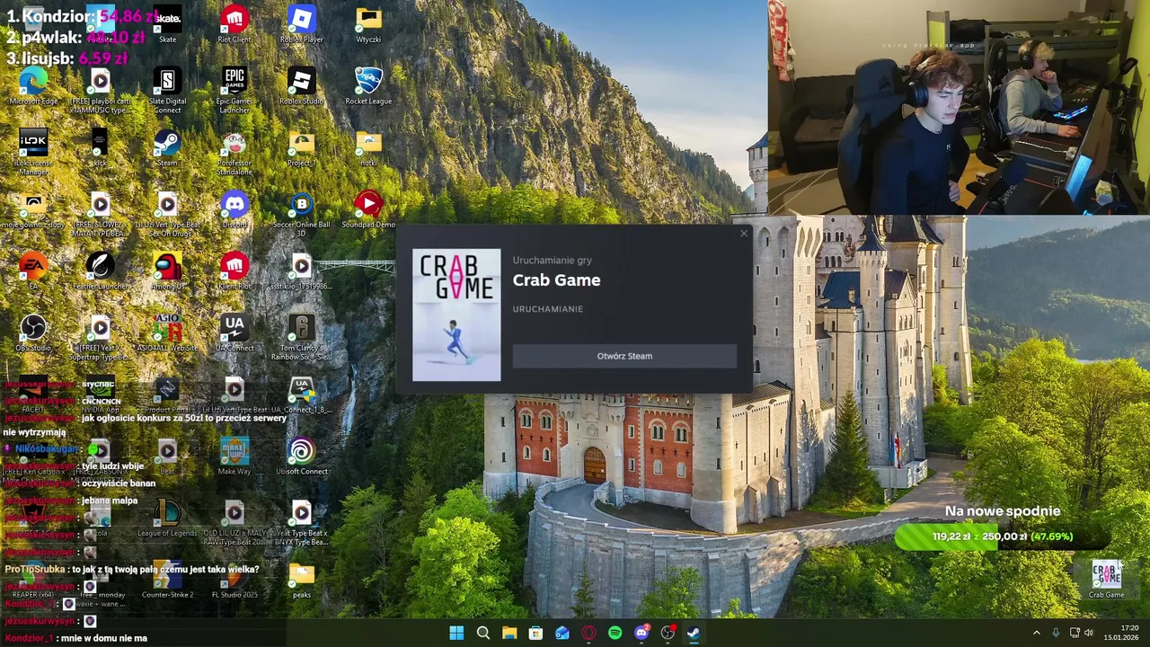
Task: Open the Windows Start menu
Action: click(456, 633)
